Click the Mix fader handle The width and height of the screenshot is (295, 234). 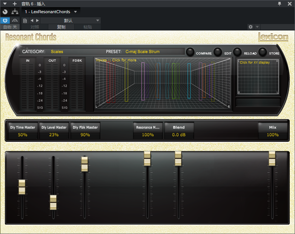(272, 159)
